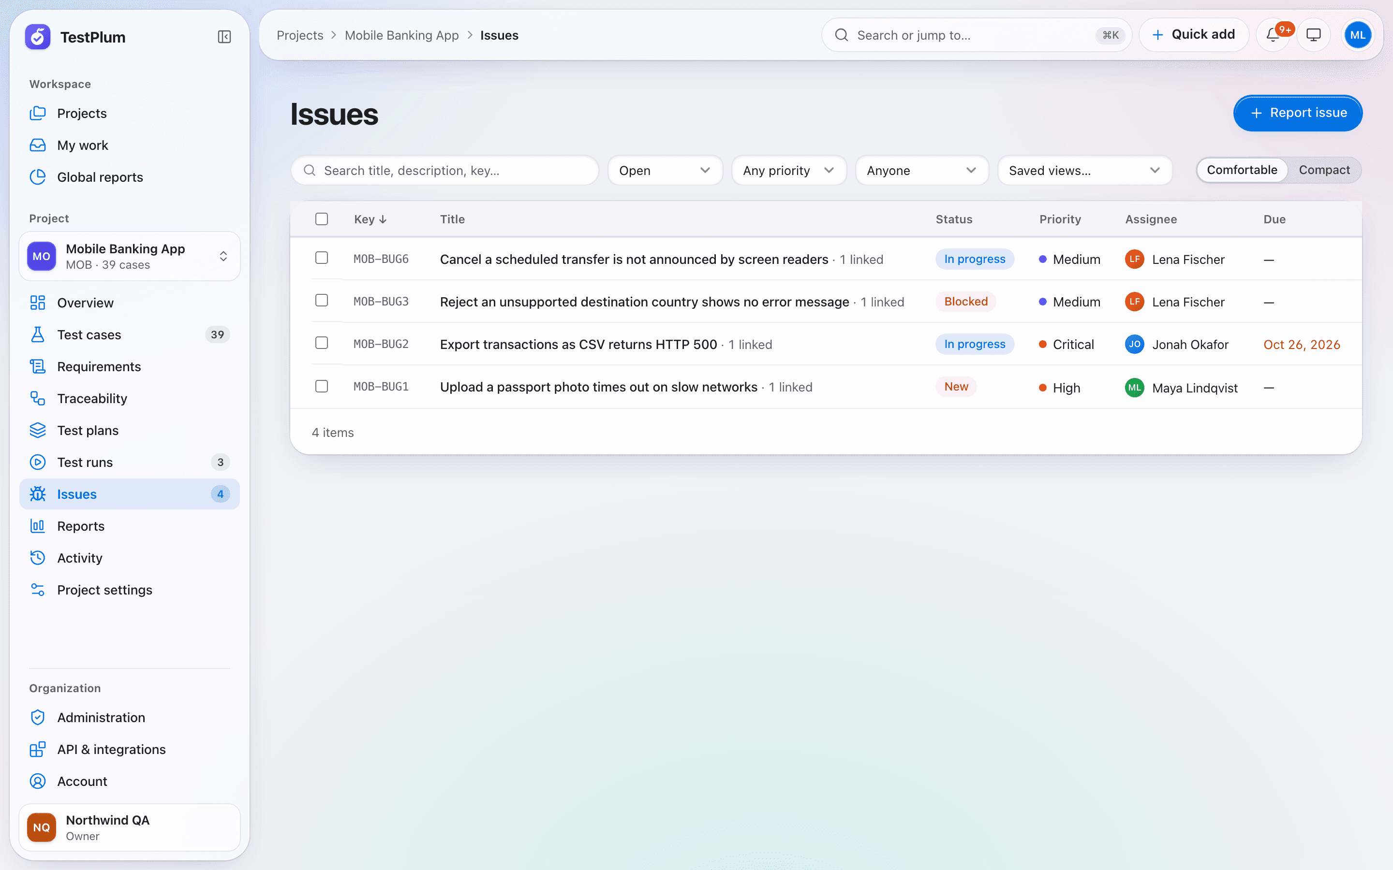
Task: Open ML user avatar menu
Action: (x=1357, y=35)
